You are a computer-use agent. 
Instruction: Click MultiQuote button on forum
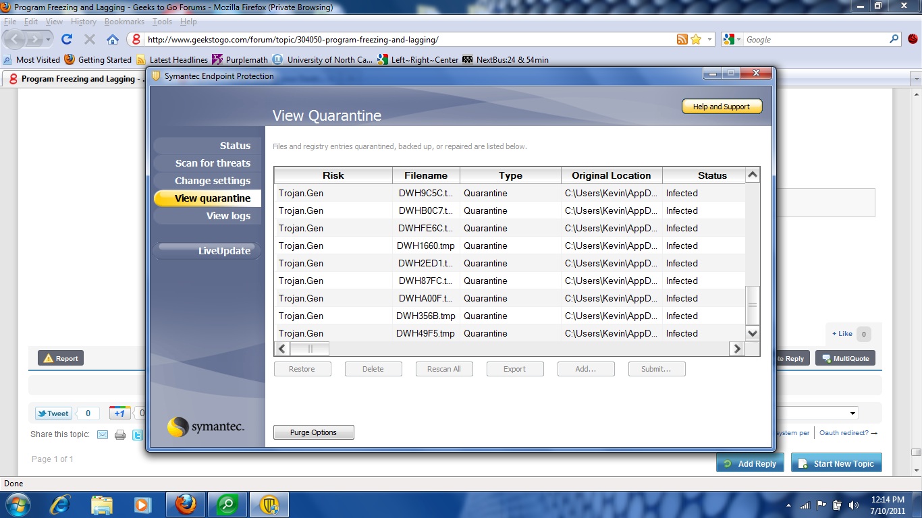[845, 358]
